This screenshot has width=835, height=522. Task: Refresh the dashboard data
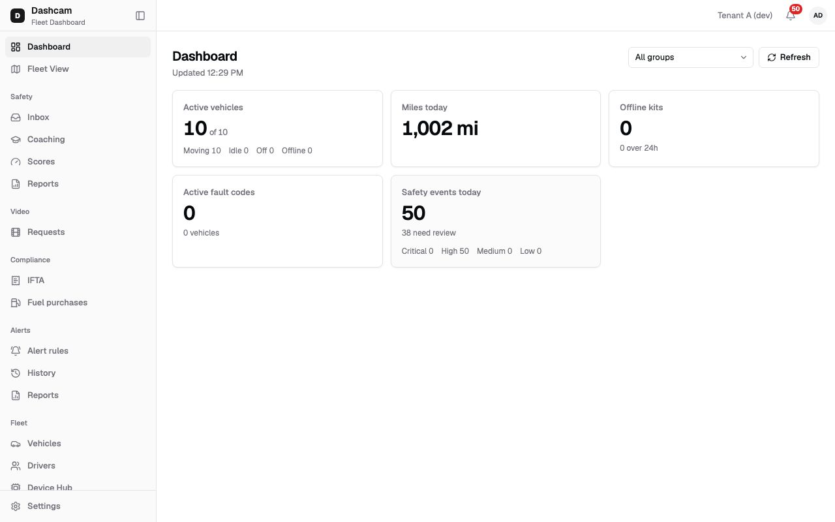(x=789, y=57)
